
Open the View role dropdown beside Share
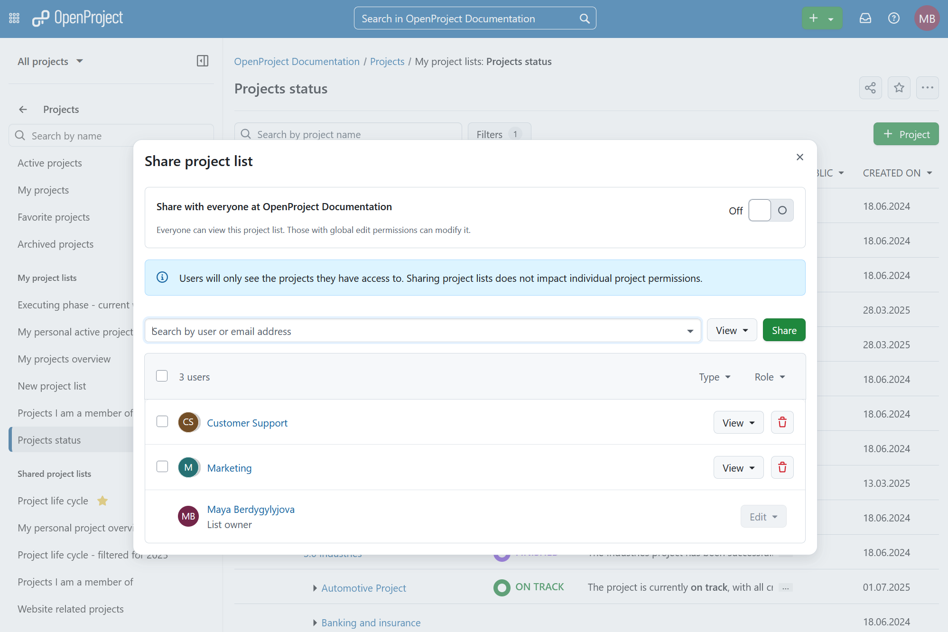(732, 330)
